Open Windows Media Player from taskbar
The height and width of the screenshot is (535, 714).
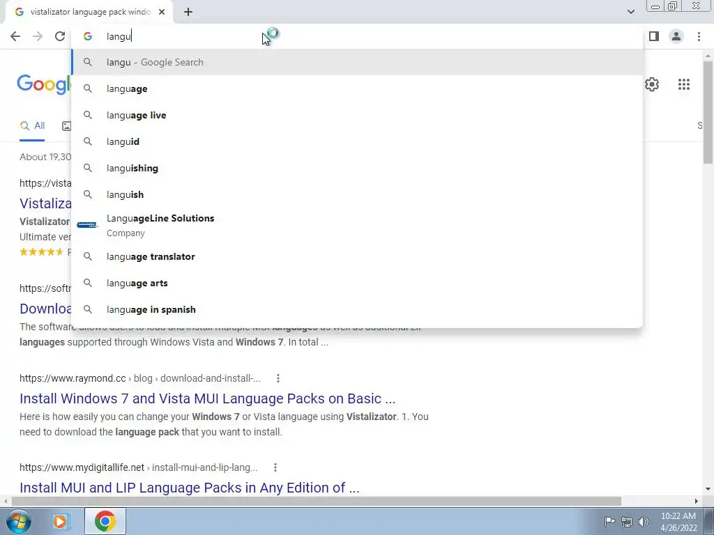pos(61,521)
